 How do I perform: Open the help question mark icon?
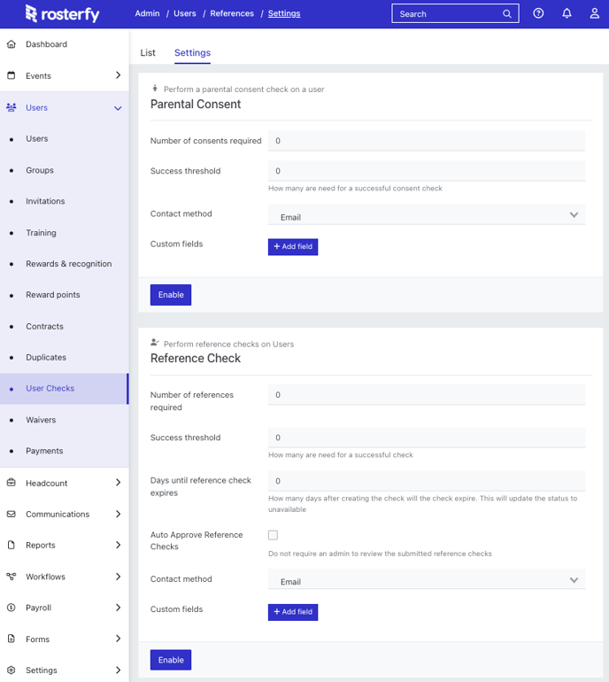538,13
